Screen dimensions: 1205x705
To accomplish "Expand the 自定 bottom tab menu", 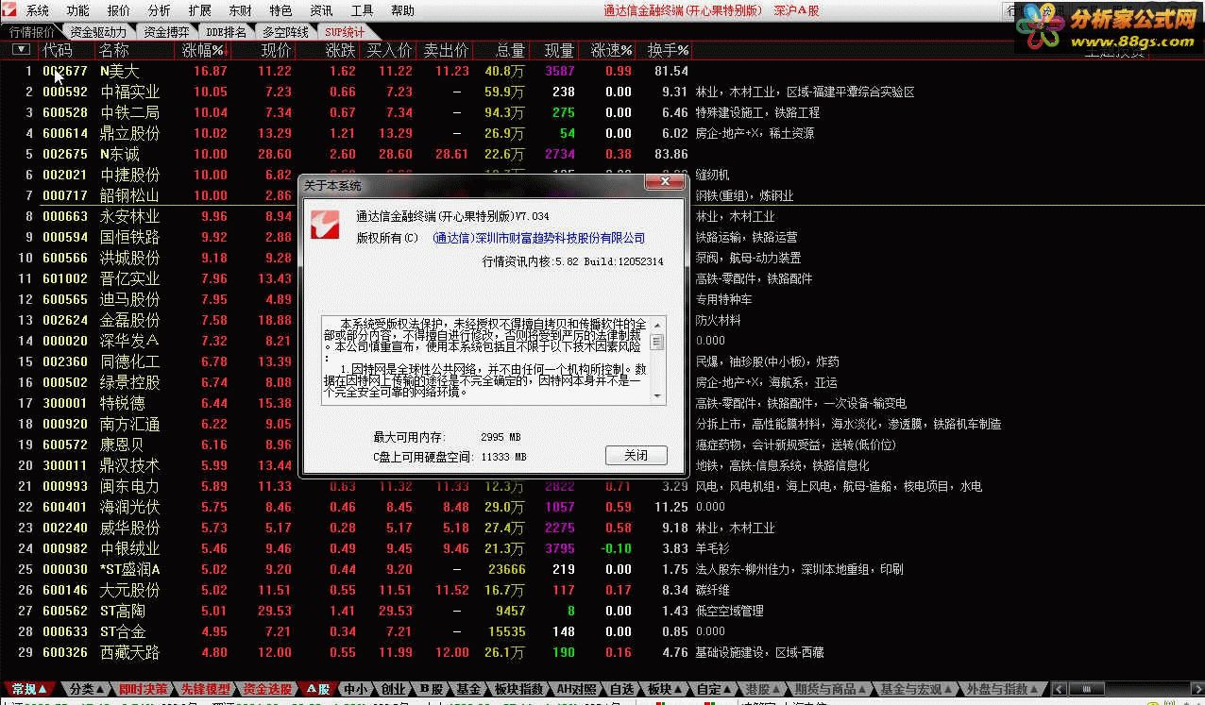I will (714, 689).
